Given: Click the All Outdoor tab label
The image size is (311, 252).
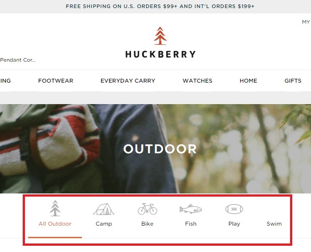Looking at the screenshot, I should pos(55,224).
